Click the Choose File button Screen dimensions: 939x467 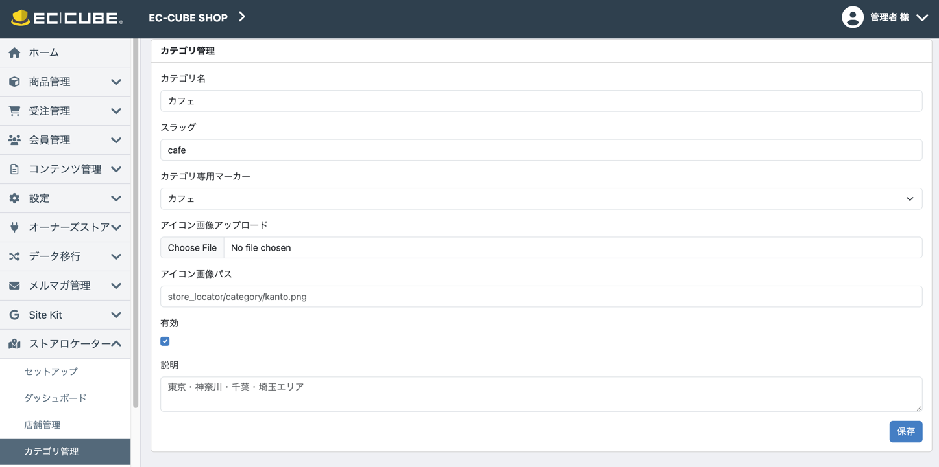192,247
